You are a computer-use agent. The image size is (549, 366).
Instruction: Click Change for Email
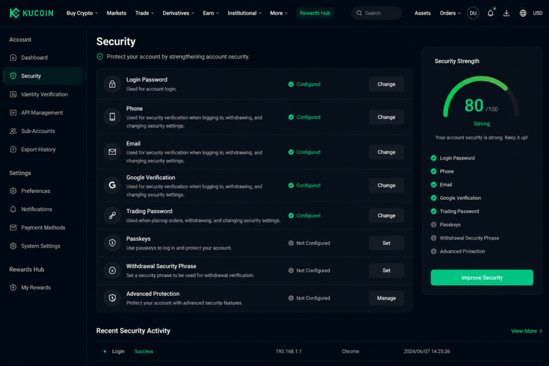(386, 152)
